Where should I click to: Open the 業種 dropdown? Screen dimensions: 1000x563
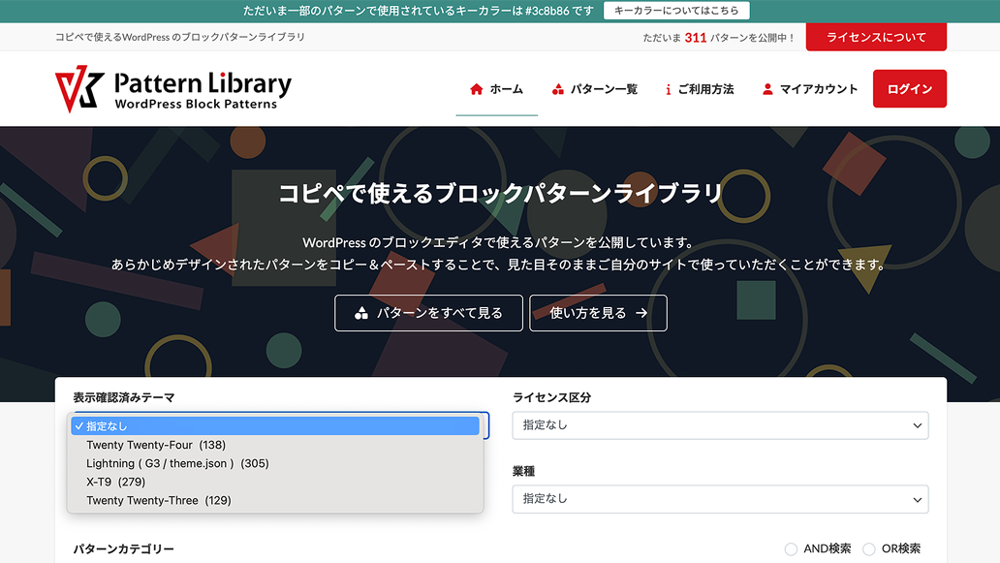(719, 499)
